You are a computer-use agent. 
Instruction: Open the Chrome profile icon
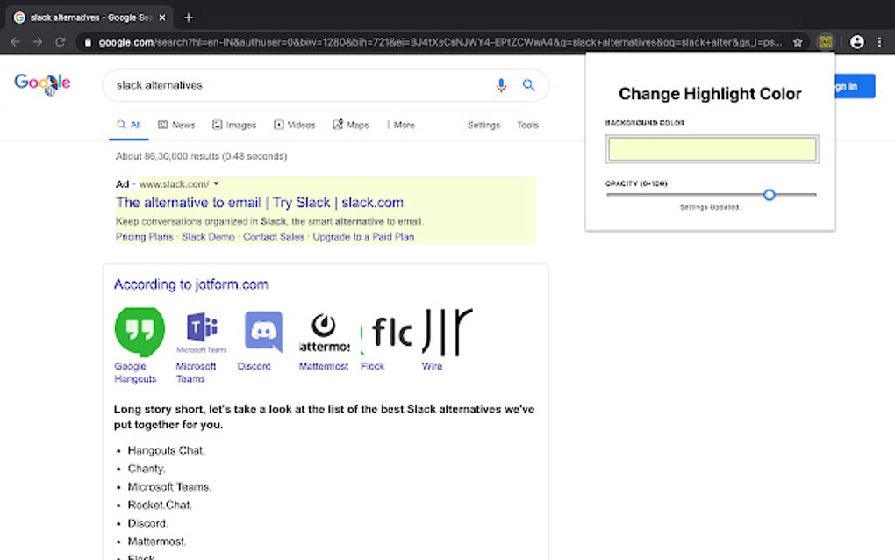tap(856, 41)
